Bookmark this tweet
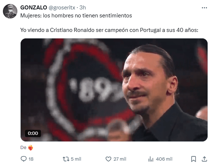 click(193, 159)
